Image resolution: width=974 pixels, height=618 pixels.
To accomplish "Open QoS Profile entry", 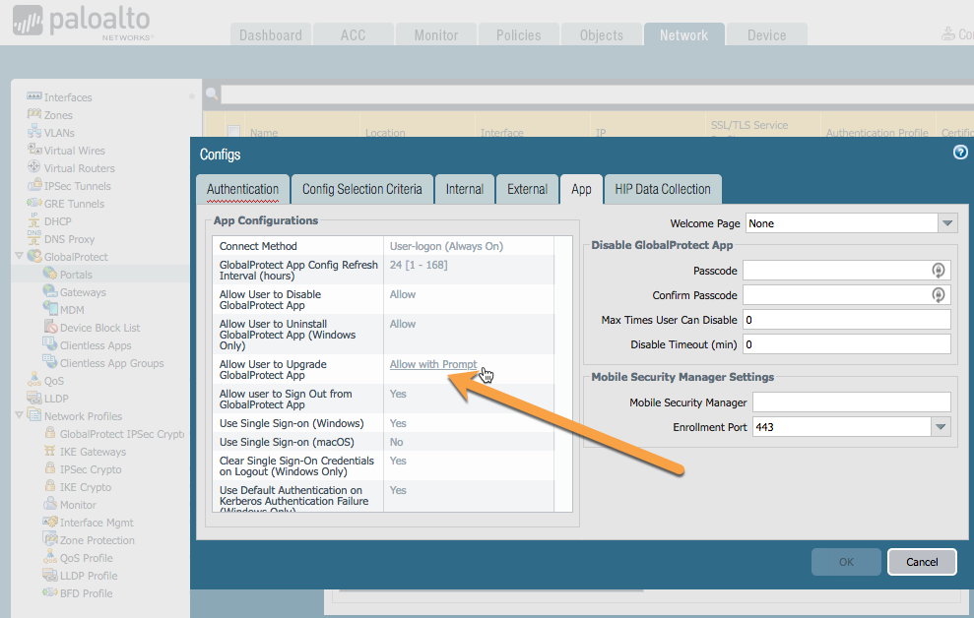I will (87, 558).
